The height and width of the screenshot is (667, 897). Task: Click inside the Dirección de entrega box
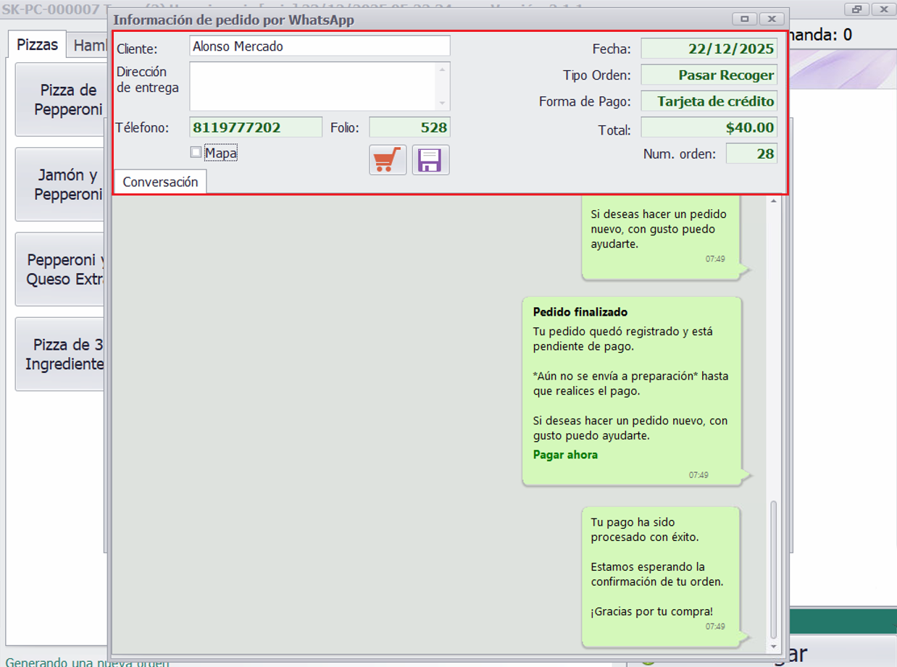(x=312, y=85)
